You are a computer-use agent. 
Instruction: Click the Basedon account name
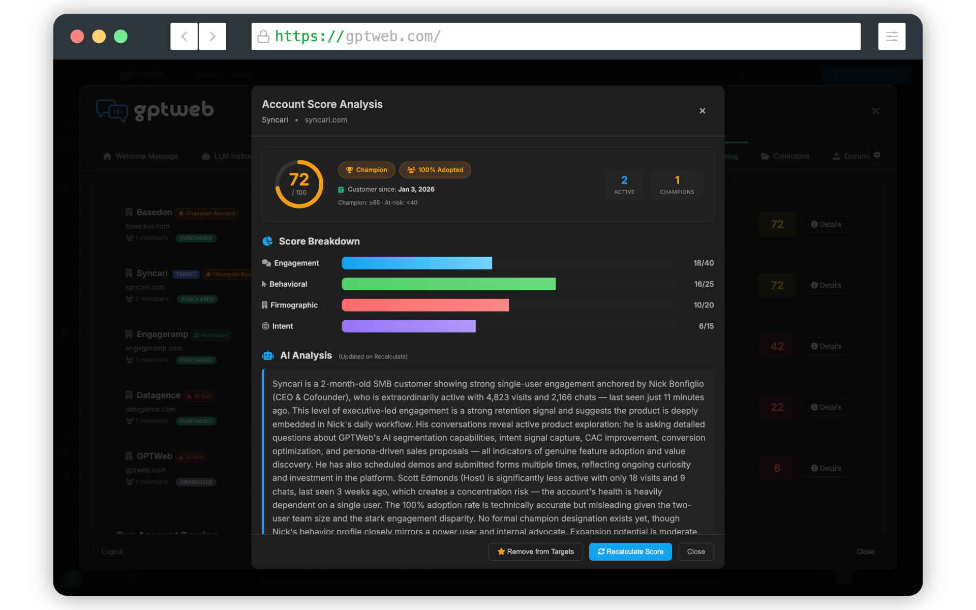(x=154, y=212)
